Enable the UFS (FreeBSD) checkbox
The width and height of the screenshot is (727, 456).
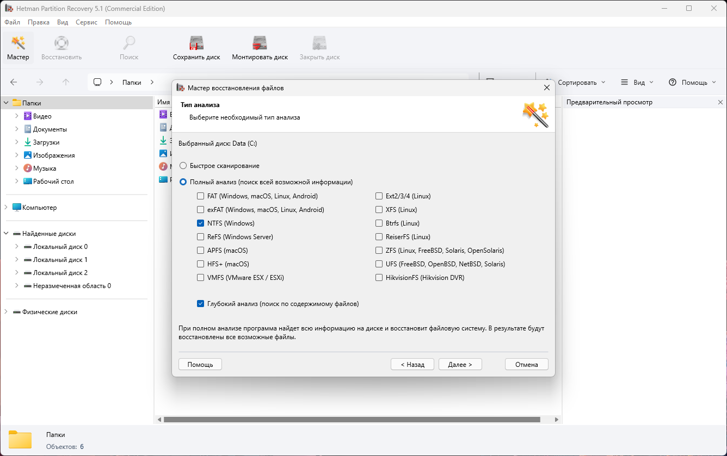pyautogui.click(x=379, y=264)
